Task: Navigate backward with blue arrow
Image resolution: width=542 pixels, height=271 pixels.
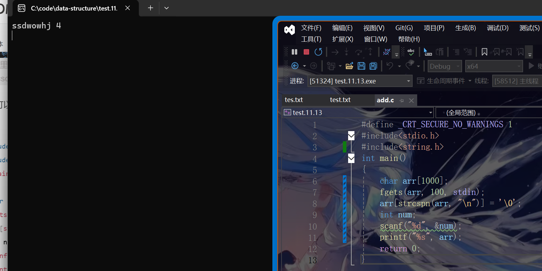Action: click(295, 66)
